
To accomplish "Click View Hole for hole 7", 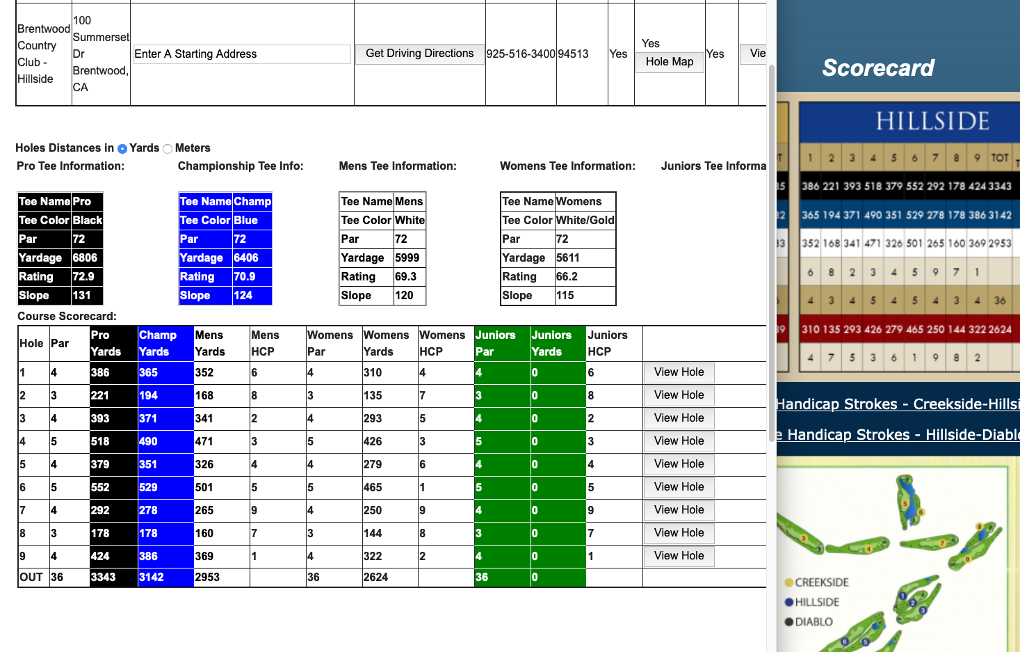I will [679, 510].
